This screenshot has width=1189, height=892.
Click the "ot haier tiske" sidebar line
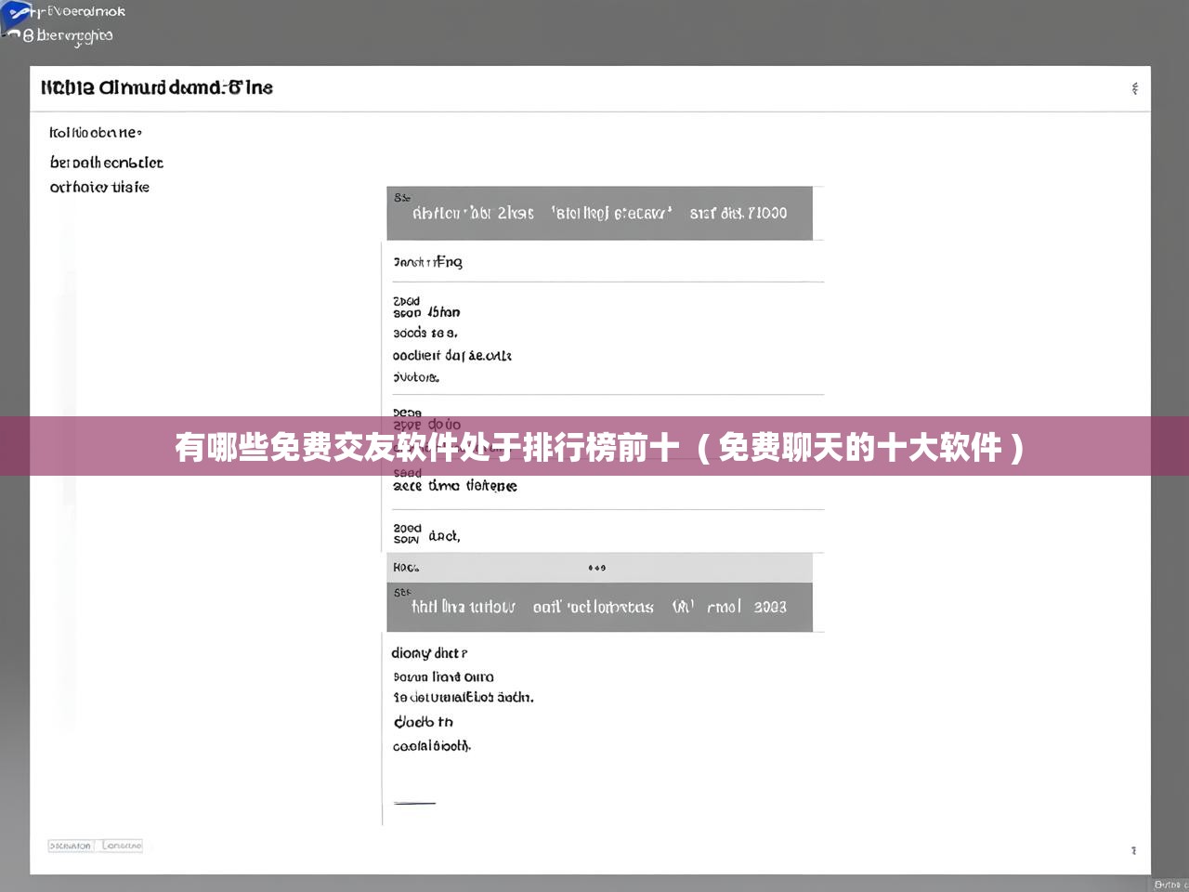point(99,187)
